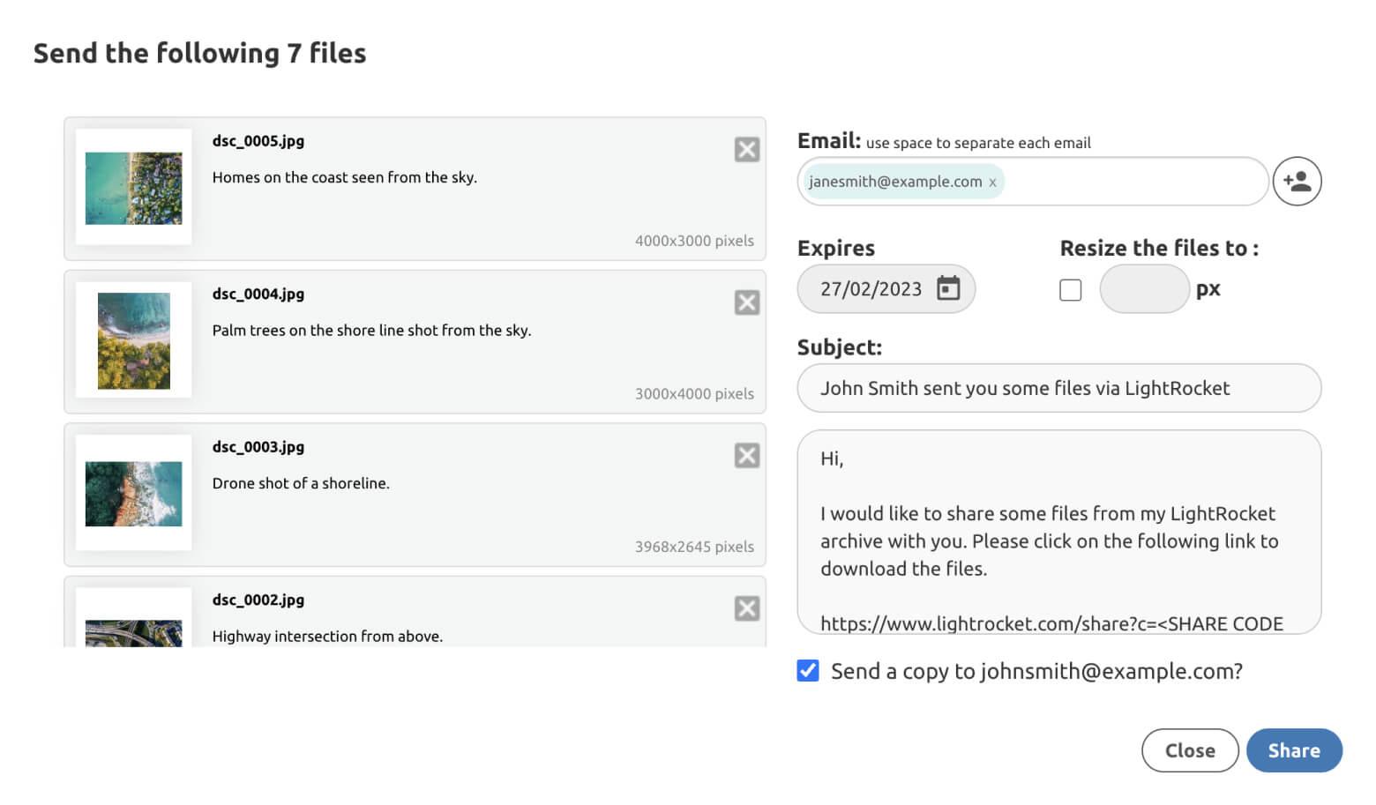Select the coastal homes thumbnail dsc_0005

pos(134,188)
